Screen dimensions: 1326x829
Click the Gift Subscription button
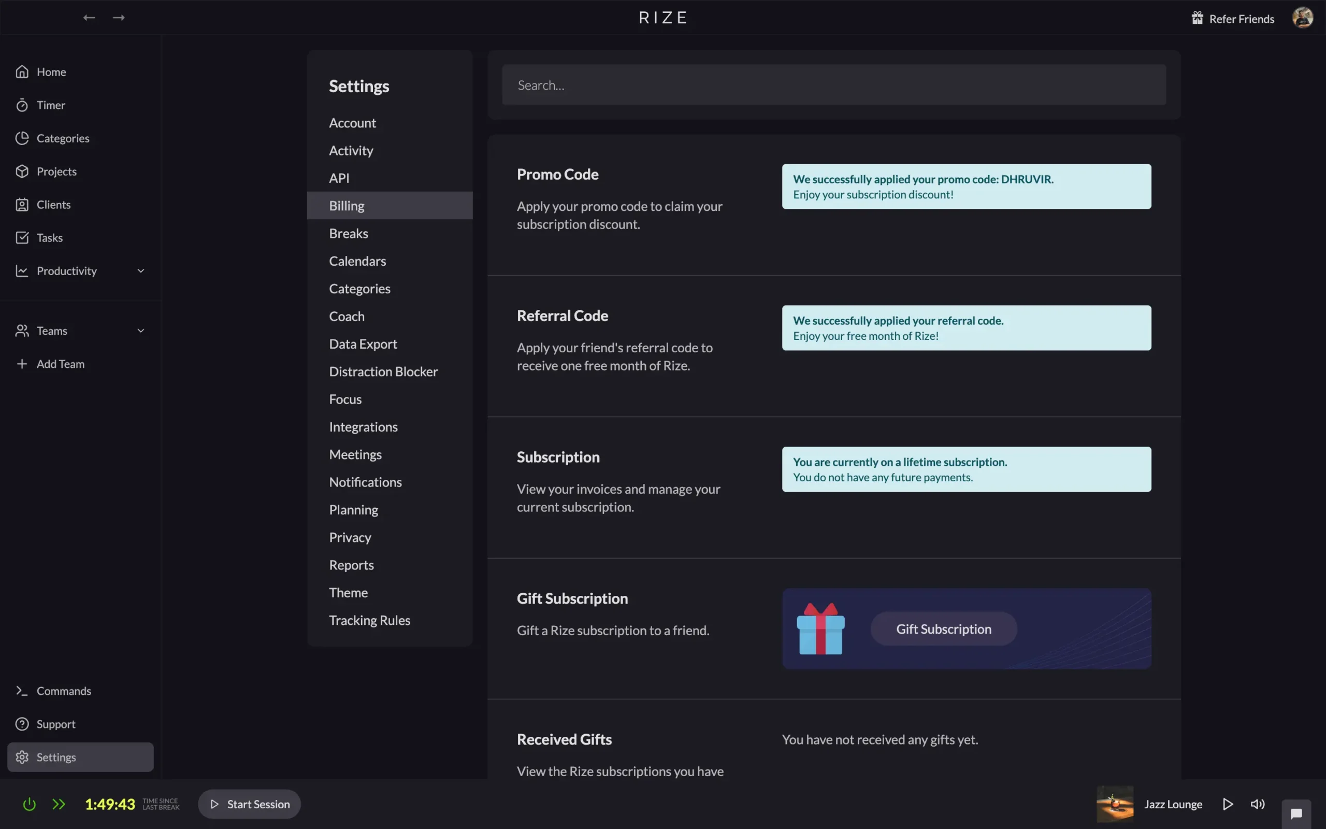click(x=944, y=628)
